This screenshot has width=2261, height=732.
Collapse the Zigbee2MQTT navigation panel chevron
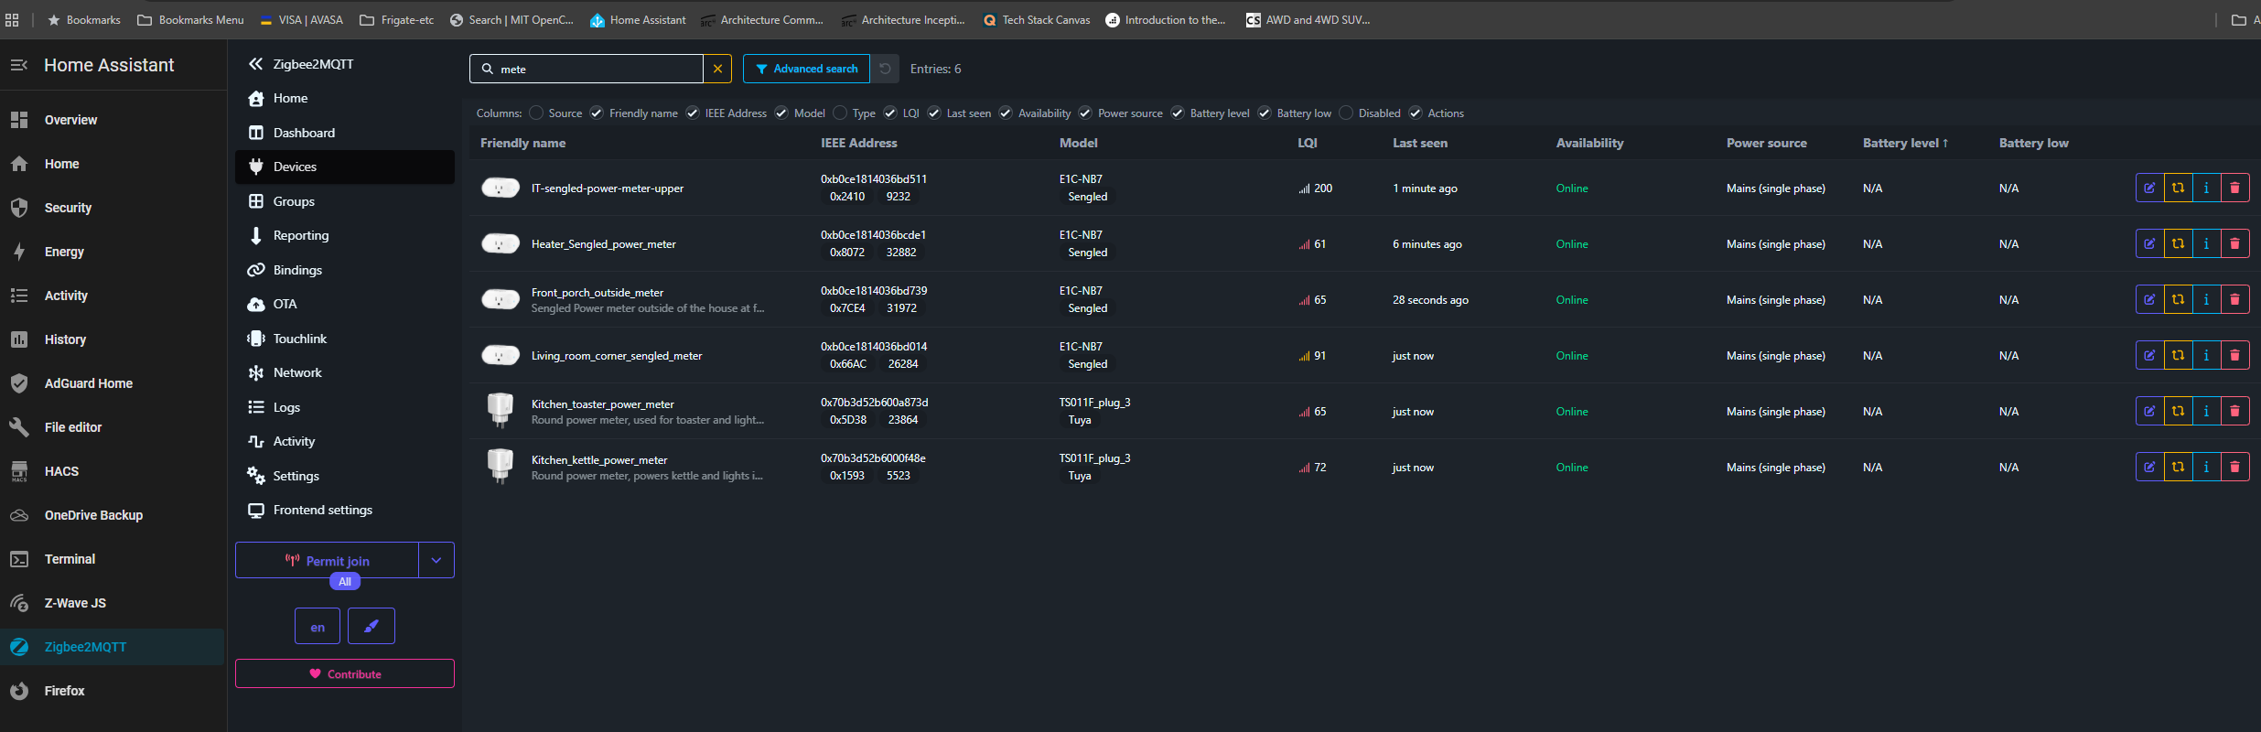tap(255, 64)
